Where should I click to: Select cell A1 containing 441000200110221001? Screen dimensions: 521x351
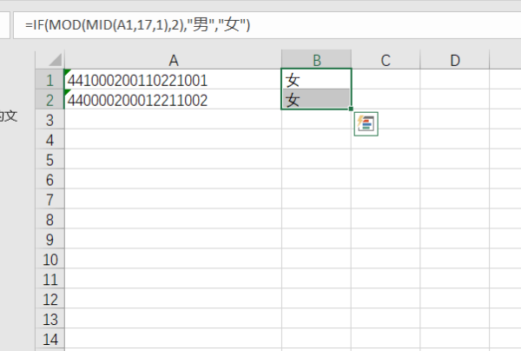click(173, 79)
